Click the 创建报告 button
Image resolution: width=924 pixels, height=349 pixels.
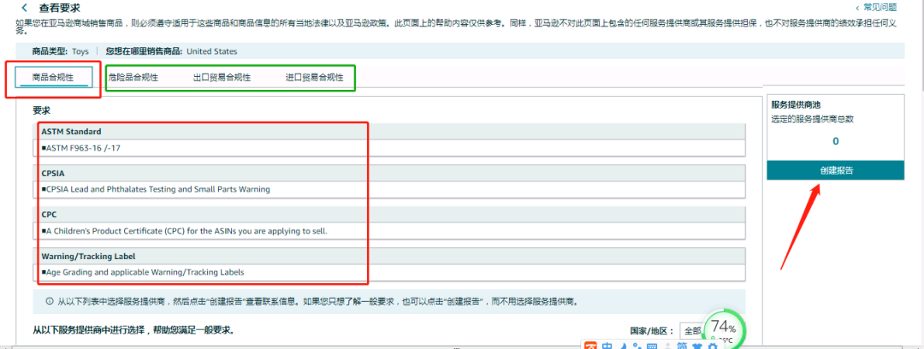tap(836, 170)
